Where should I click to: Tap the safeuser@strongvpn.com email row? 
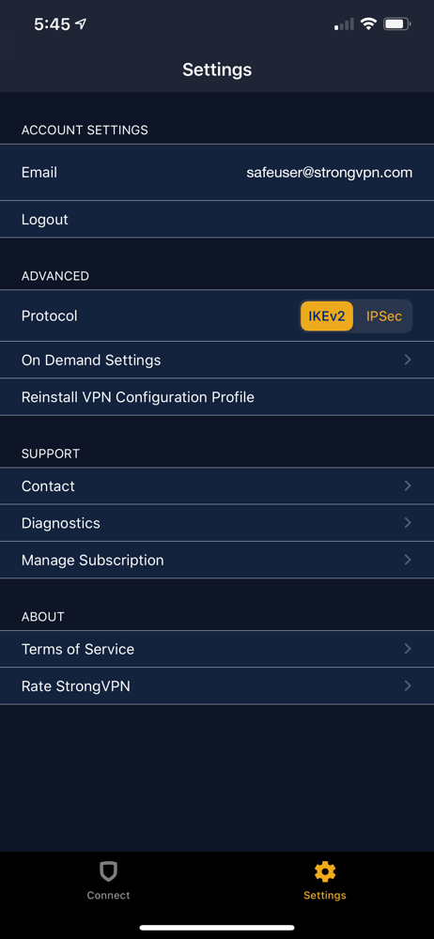coord(217,173)
